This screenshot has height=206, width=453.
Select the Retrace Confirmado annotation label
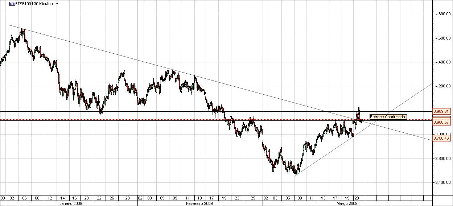click(x=388, y=117)
